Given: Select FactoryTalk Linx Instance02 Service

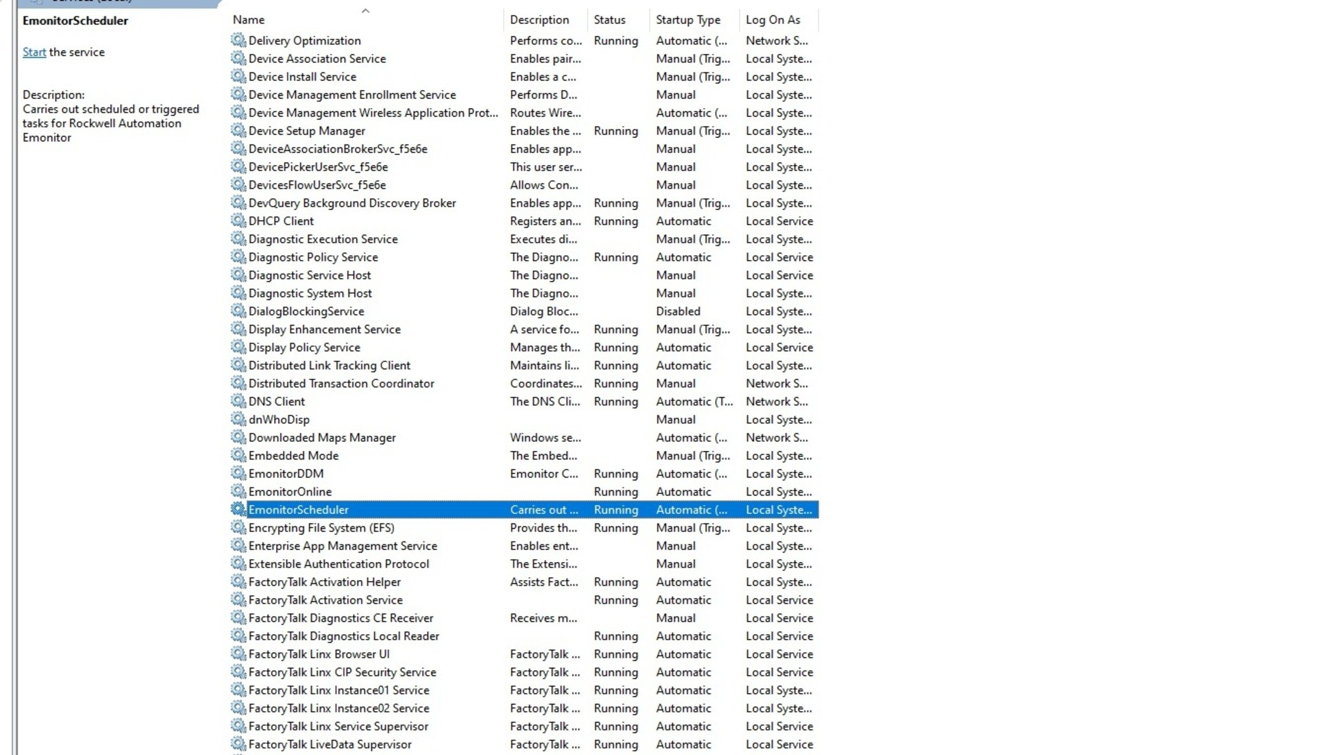Looking at the screenshot, I should tap(524, 708).
